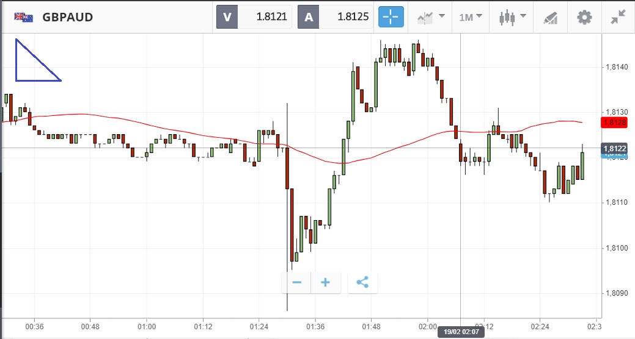Image resolution: width=635 pixels, height=339 pixels.
Task: Open the 1M timeframe dropdown
Action: click(471, 17)
